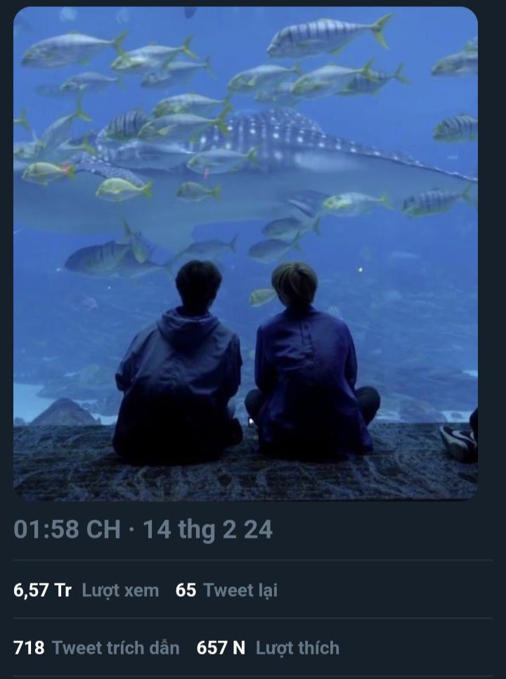View the Tweet lại list
The width and height of the screenshot is (506, 679).
(240, 590)
